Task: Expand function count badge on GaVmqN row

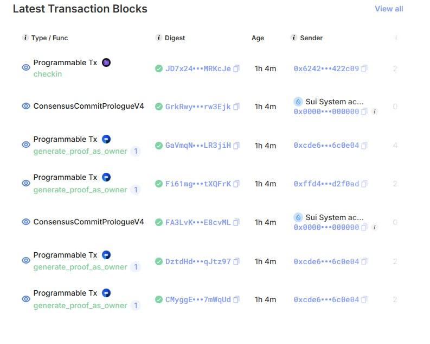Action: tap(136, 151)
